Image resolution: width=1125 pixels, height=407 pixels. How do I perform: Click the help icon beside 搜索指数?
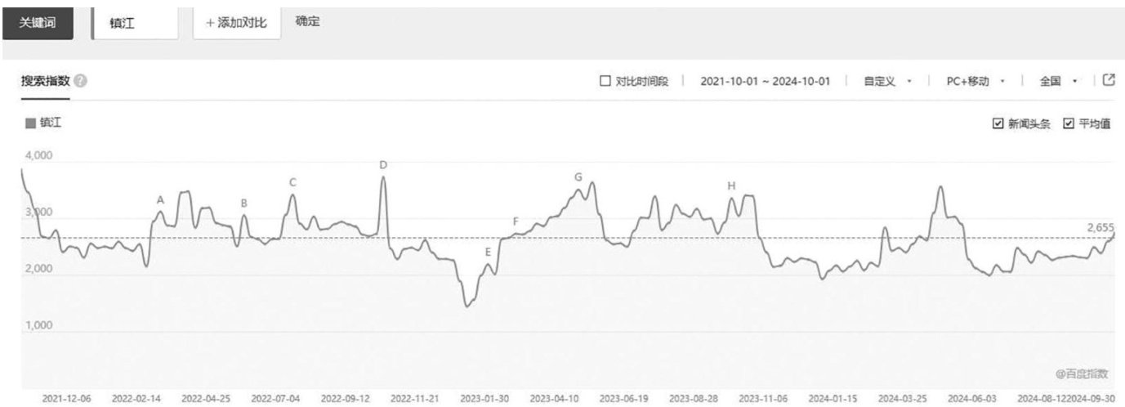point(80,82)
